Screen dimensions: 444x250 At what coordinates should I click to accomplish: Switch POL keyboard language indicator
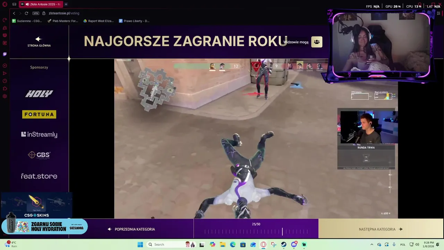point(403,244)
